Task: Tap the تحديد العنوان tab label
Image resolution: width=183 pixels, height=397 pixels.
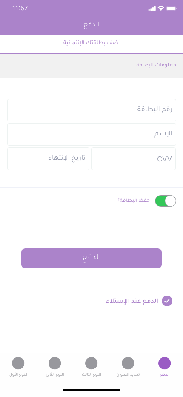Action: tap(128, 374)
